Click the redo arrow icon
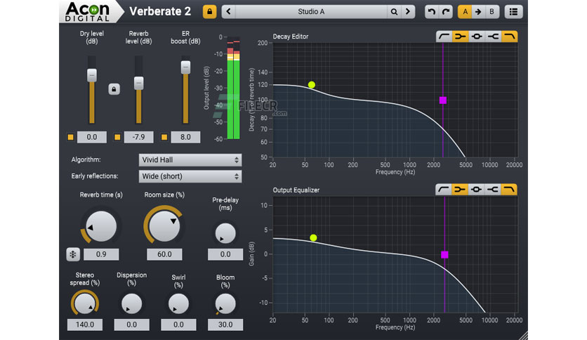Viewport: 587px width, 340px height. (446, 12)
